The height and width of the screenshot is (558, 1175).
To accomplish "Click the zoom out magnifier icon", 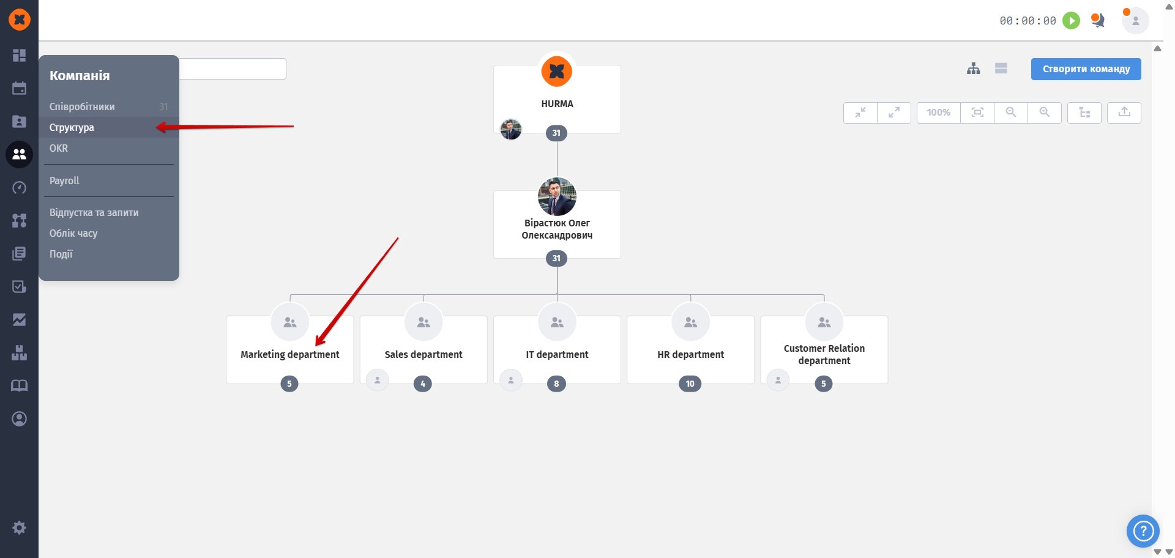I will coord(1011,113).
